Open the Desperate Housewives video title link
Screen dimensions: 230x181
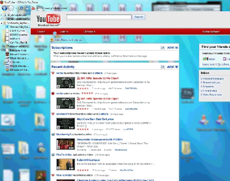(x=100, y=140)
